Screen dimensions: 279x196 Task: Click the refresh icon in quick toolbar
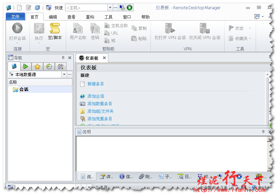point(37,8)
